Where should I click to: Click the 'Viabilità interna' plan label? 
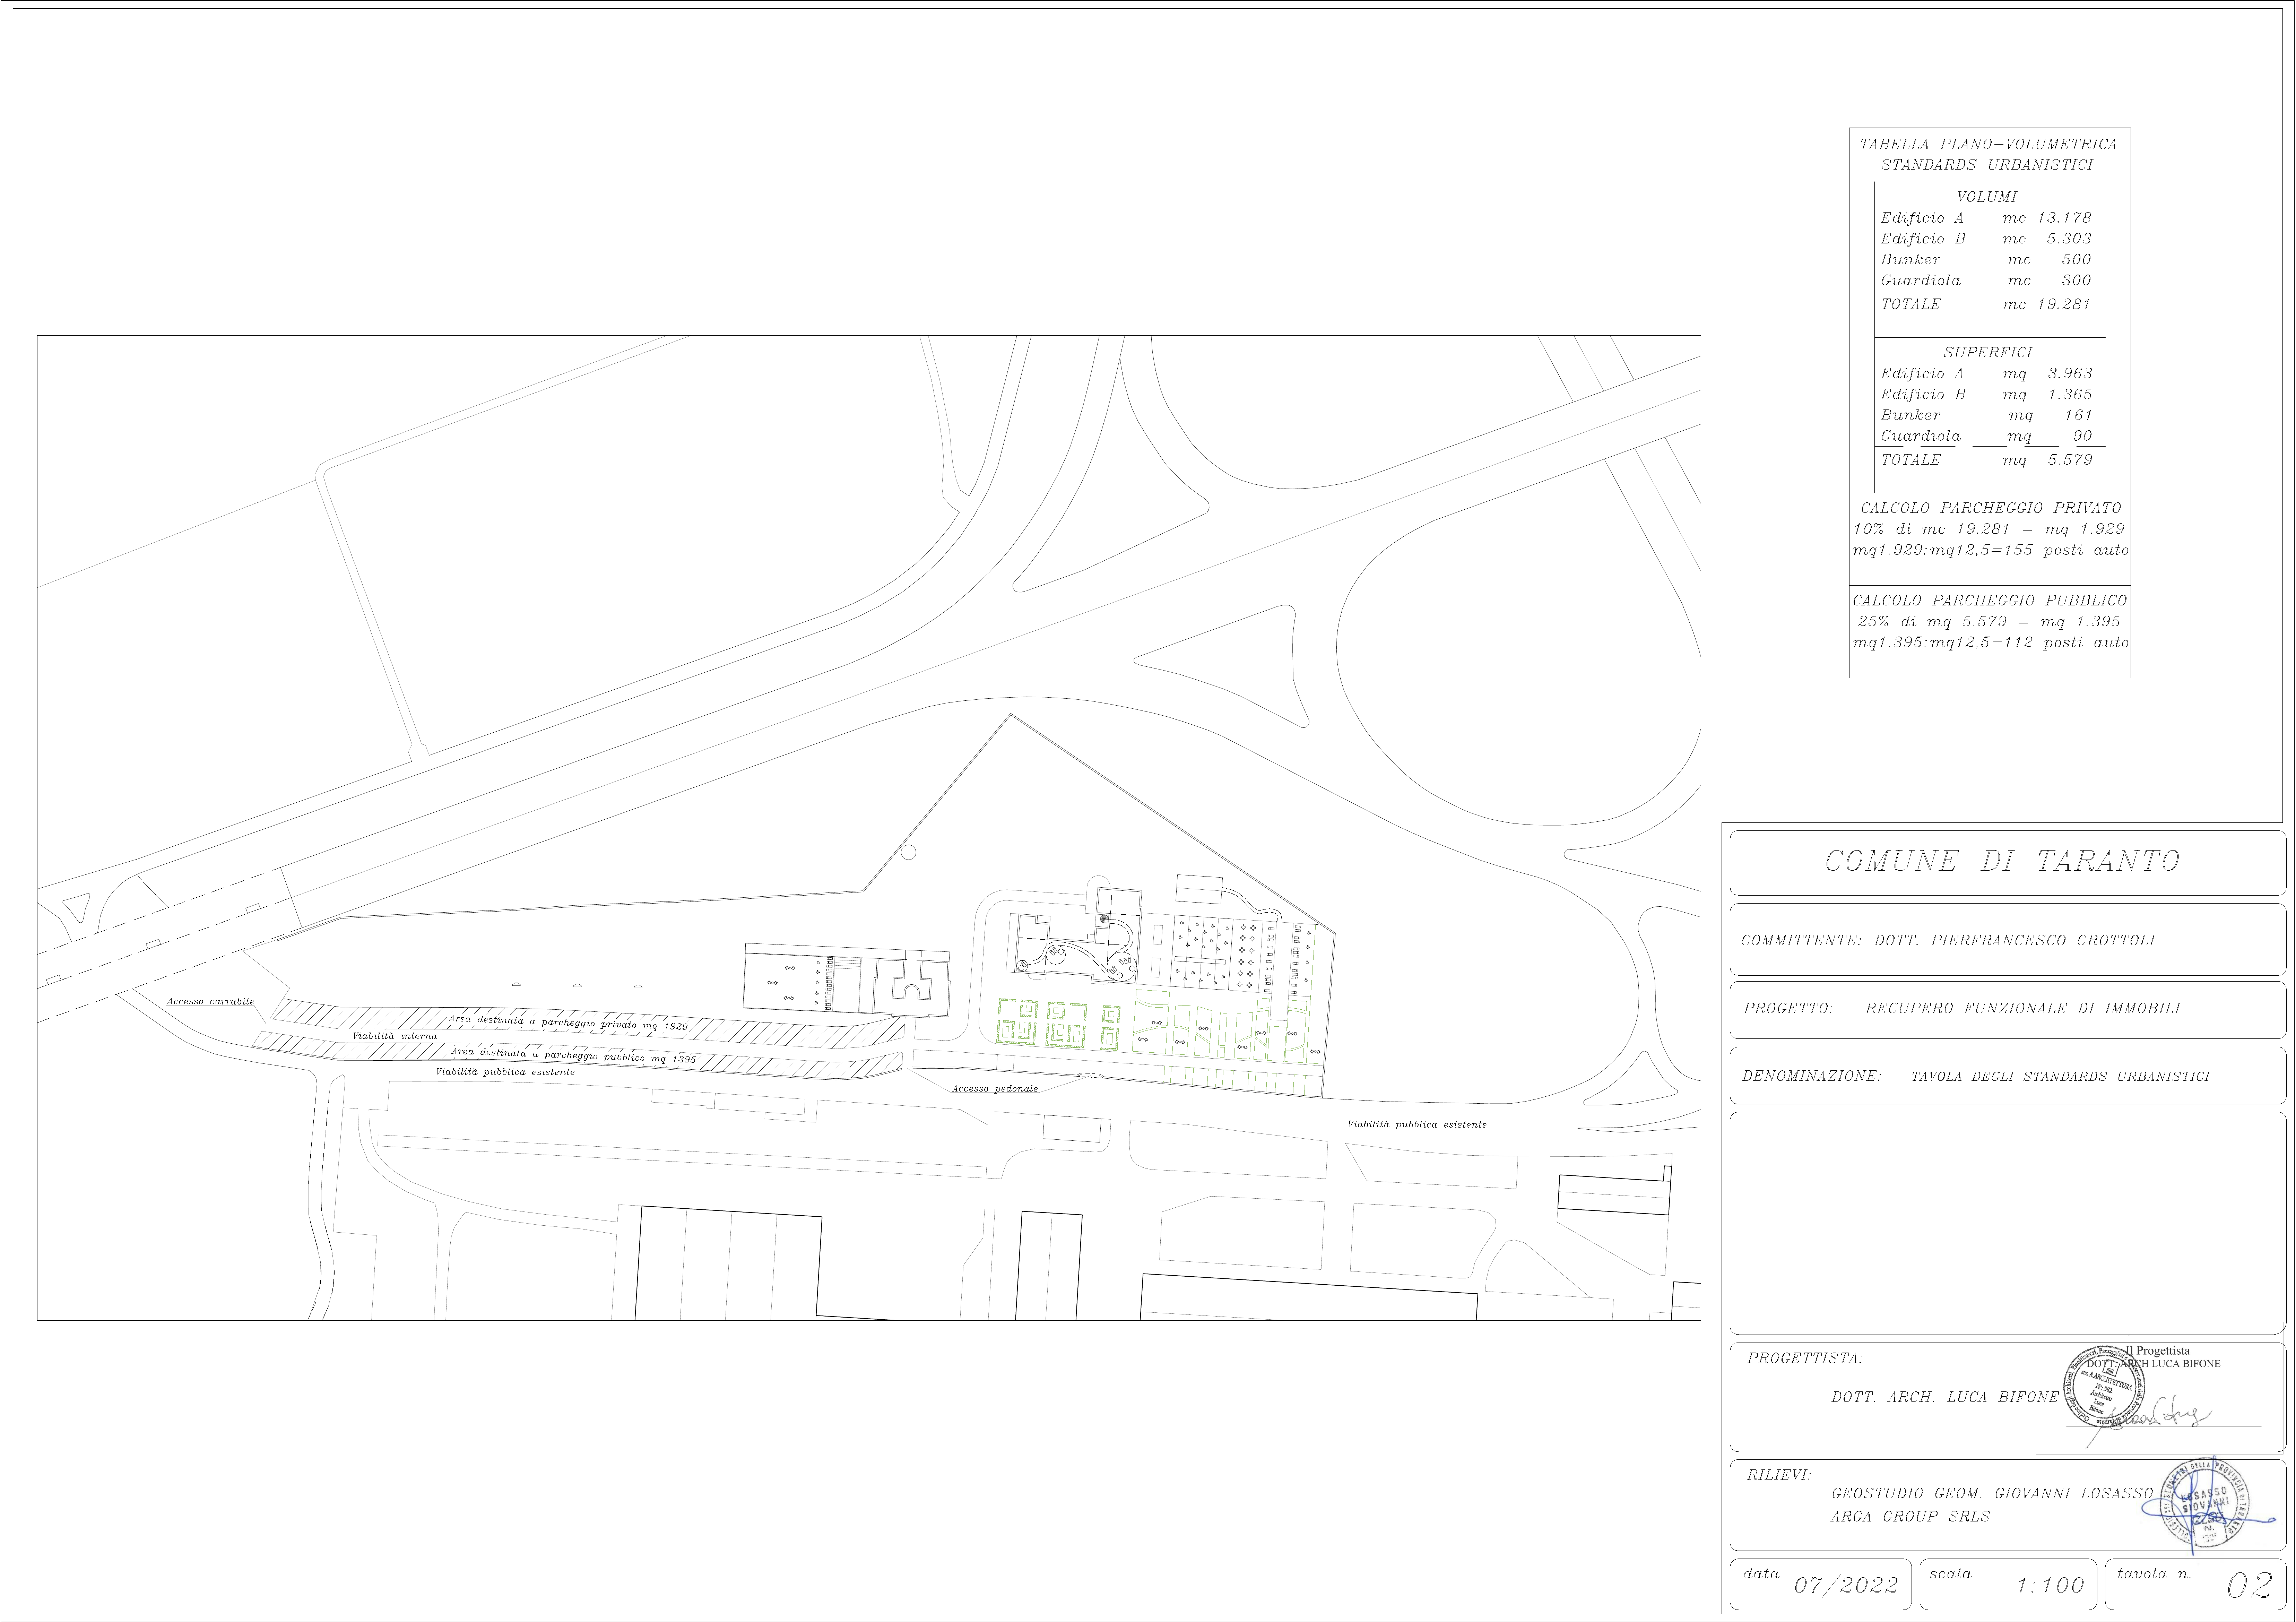click(x=395, y=1036)
